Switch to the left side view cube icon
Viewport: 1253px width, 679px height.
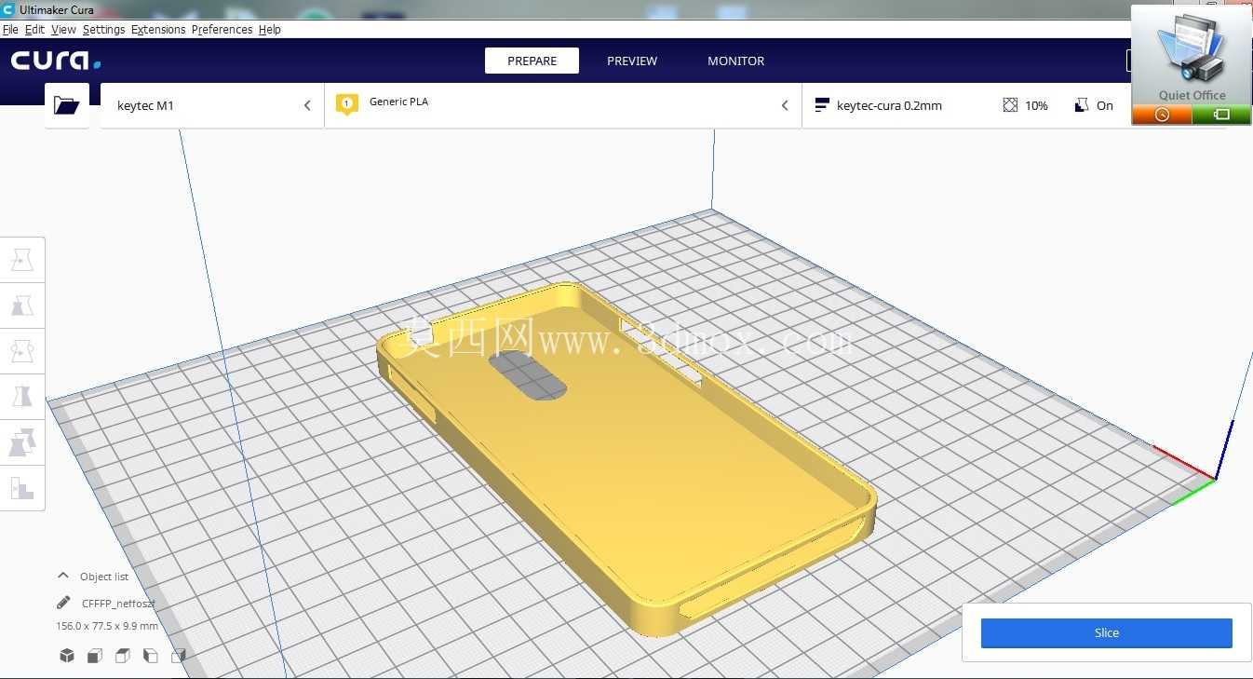(150, 656)
